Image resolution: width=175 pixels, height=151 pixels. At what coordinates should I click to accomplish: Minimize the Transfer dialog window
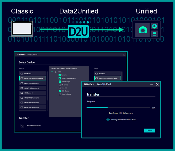(152, 84)
